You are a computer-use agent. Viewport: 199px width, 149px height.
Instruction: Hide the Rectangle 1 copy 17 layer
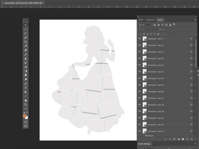(x=140, y=39)
